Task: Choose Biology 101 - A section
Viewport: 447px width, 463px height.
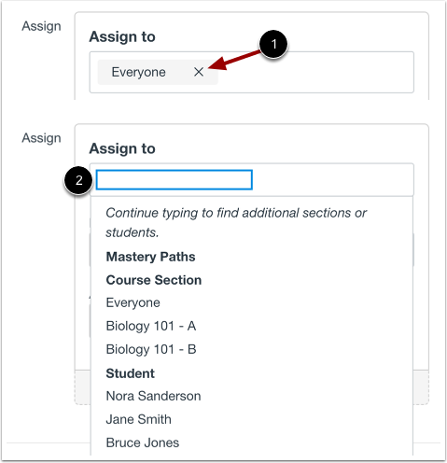Action: coord(151,326)
